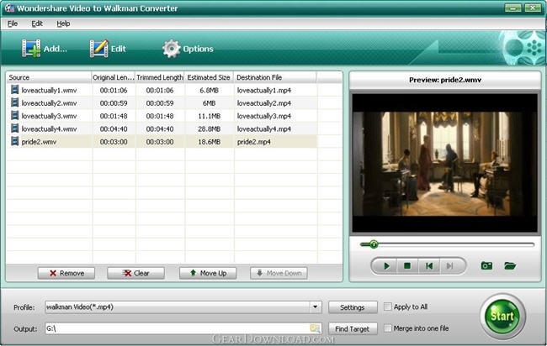Select the loveactually4.wmv file name
Viewport: 547px width, 346px height.
[x=49, y=128]
